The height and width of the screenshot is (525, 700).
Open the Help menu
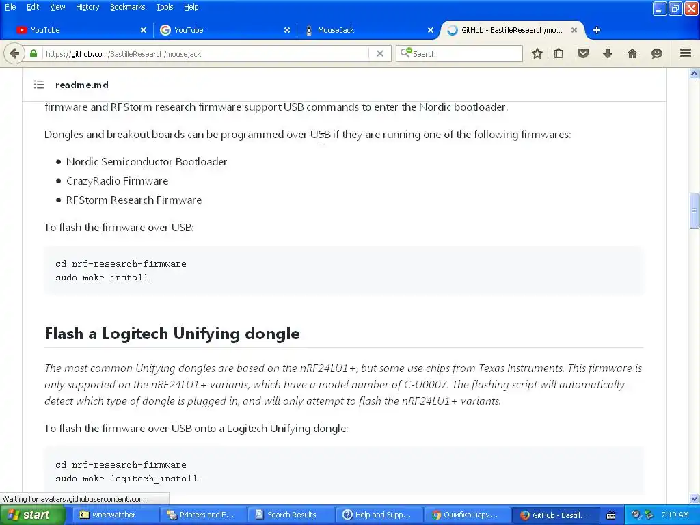(191, 7)
